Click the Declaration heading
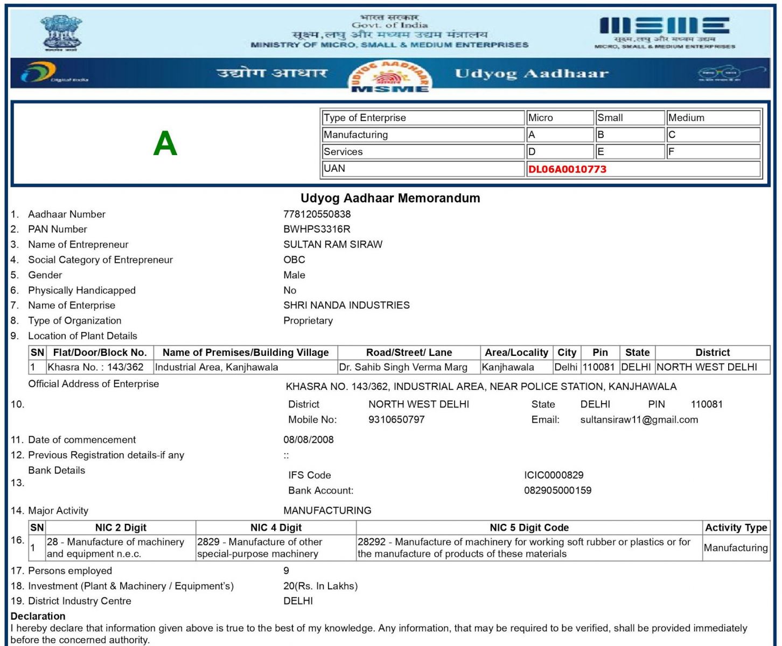The width and height of the screenshot is (782, 646). pos(38,616)
